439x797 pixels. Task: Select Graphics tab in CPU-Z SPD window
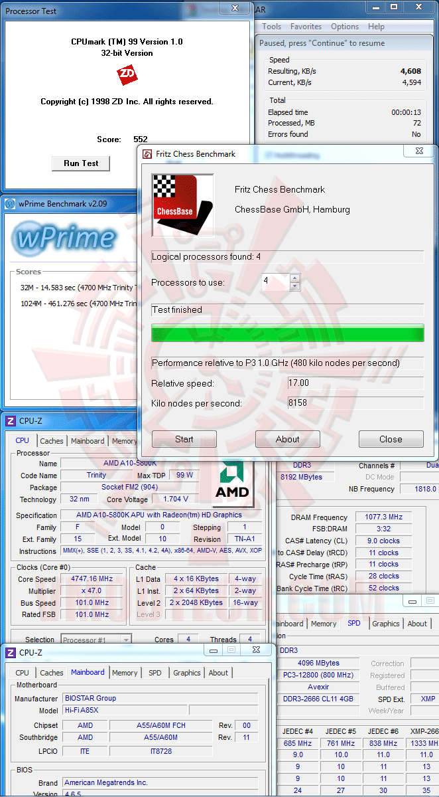point(386,624)
